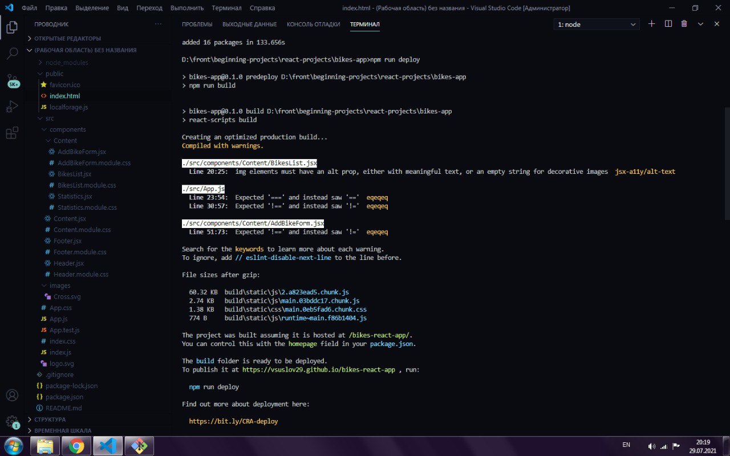
Task: Open the Manage gear icon
Action: (12, 422)
